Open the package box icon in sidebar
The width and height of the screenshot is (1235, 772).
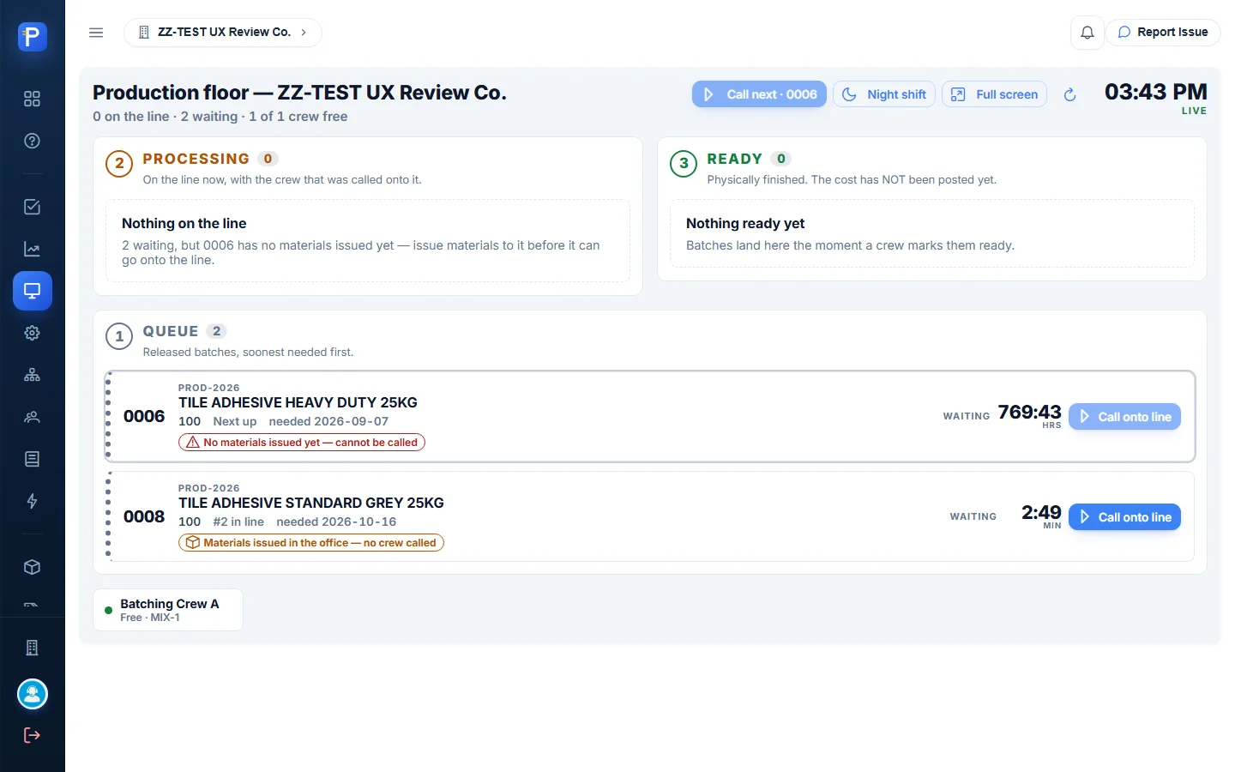coord(32,567)
